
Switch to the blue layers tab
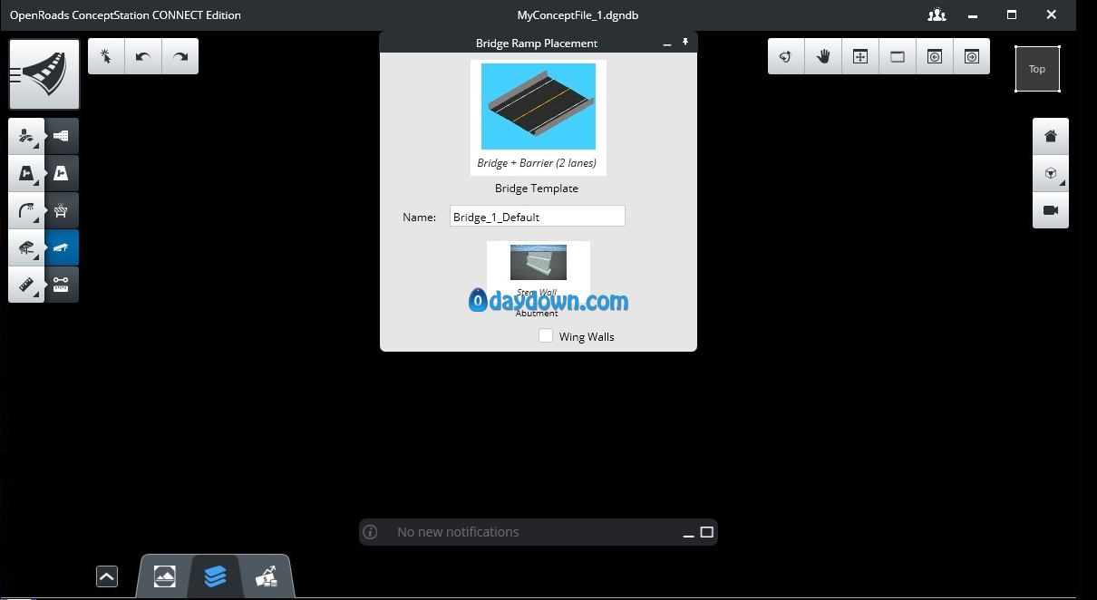point(216,576)
